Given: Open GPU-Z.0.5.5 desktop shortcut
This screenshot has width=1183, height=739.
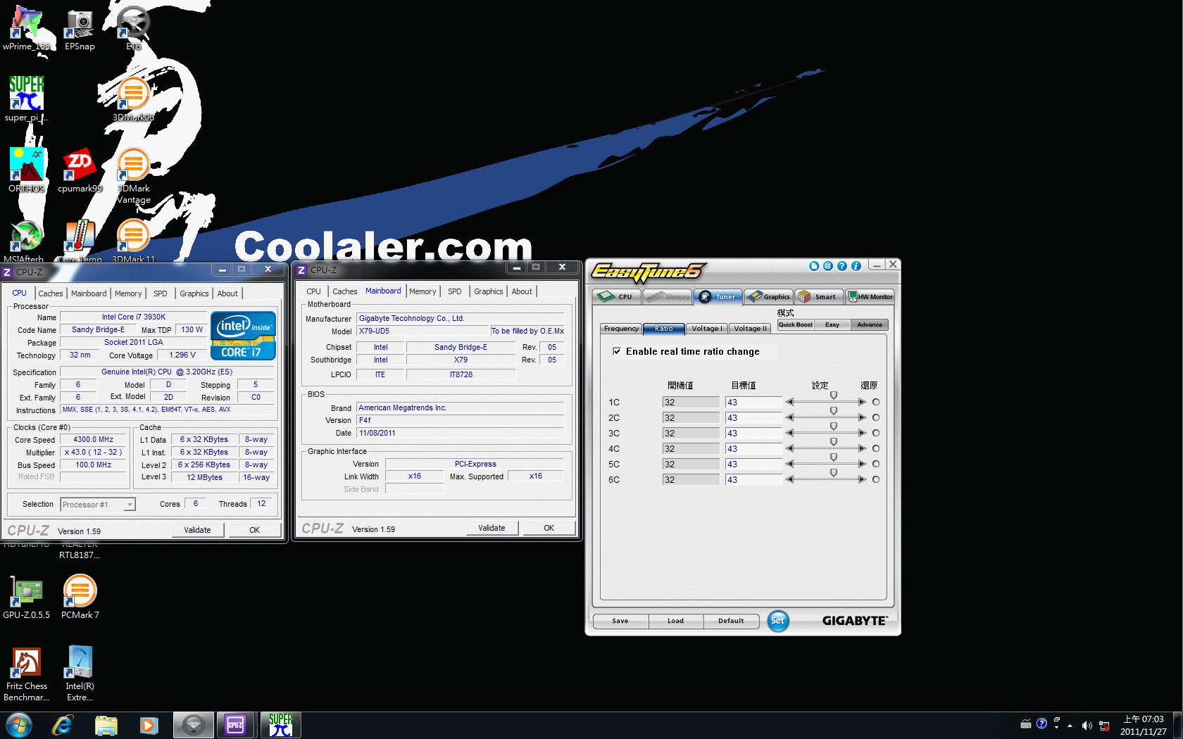Looking at the screenshot, I should (x=26, y=596).
